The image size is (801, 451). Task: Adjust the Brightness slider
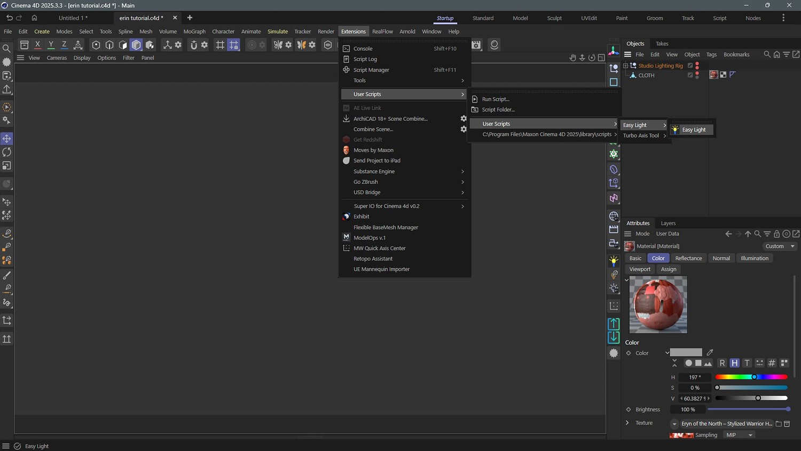(x=748, y=409)
